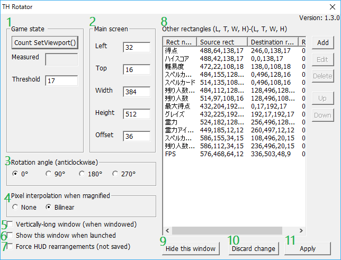Close the TH Rotator window

point(333,7)
